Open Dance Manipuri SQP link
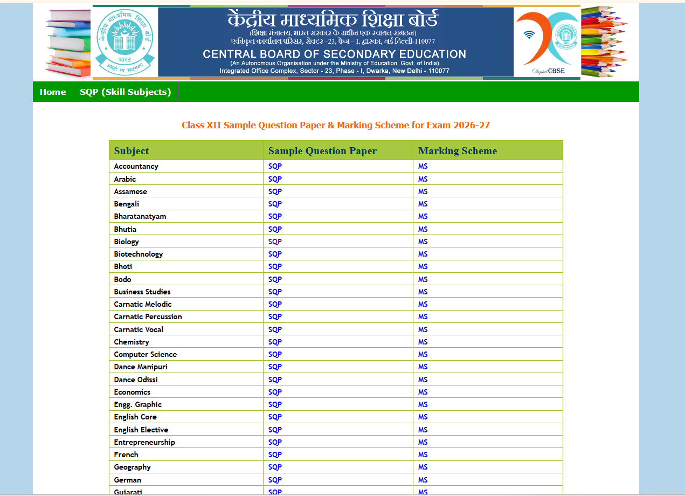Image resolution: width=685 pixels, height=496 pixels. (275, 367)
